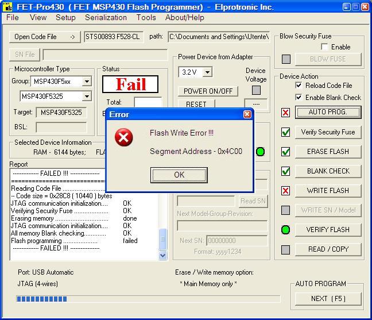Click gray indicator beside WRITE SN / Model

286,210
